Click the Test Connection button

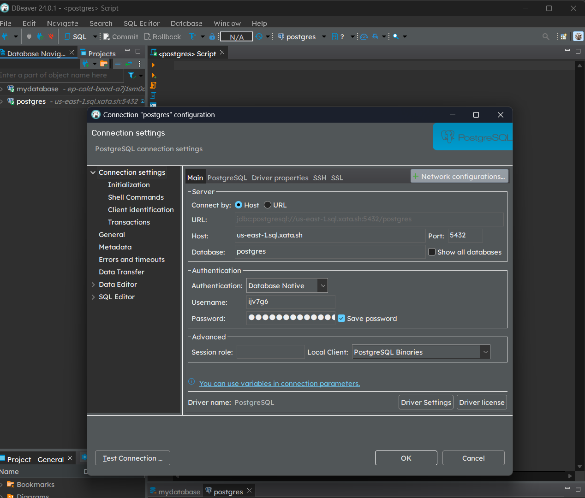pyautogui.click(x=132, y=458)
